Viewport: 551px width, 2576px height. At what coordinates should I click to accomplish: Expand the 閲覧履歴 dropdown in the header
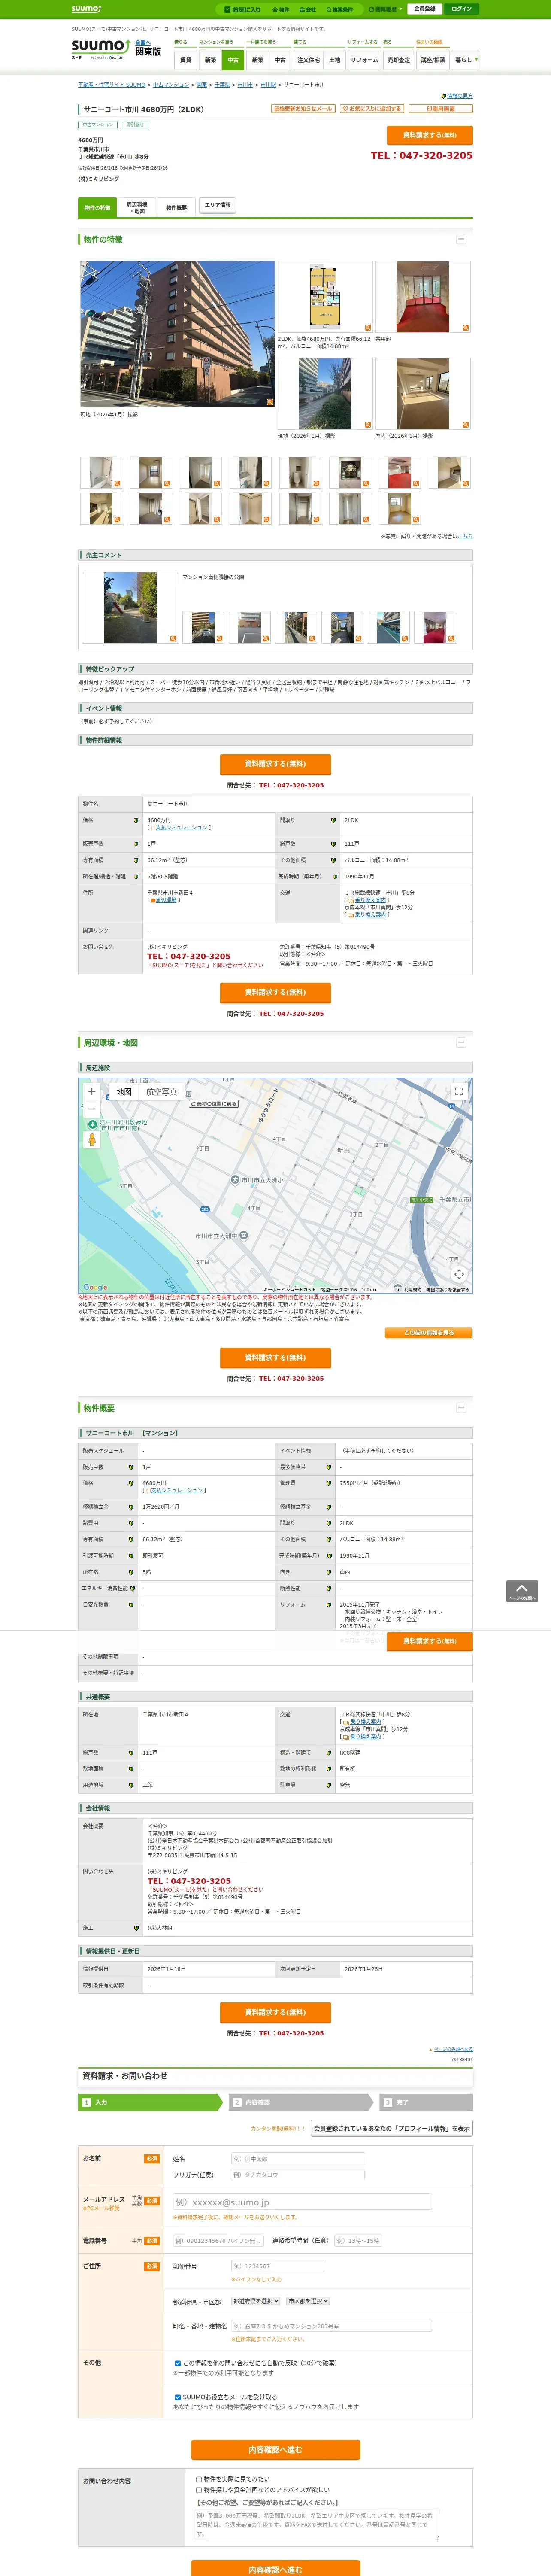[386, 9]
